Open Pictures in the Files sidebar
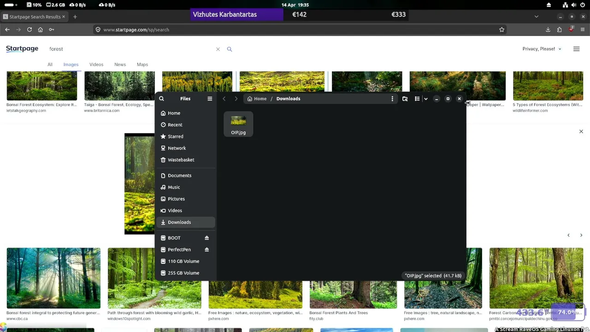590x332 pixels. 186,199
